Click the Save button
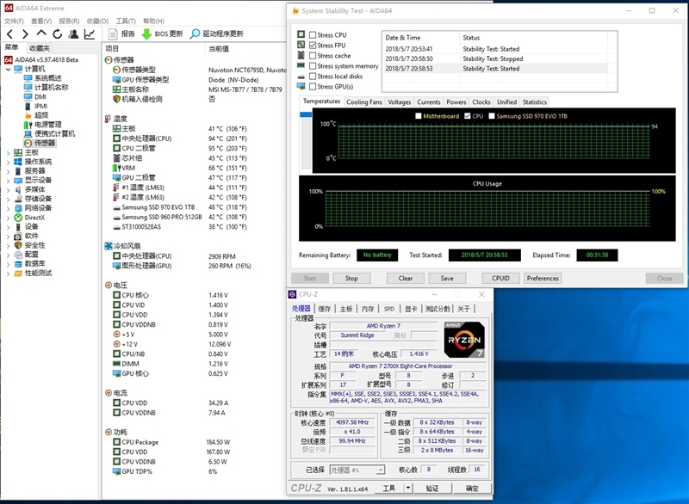Image resolution: width=689 pixels, height=504 pixels. [x=447, y=278]
